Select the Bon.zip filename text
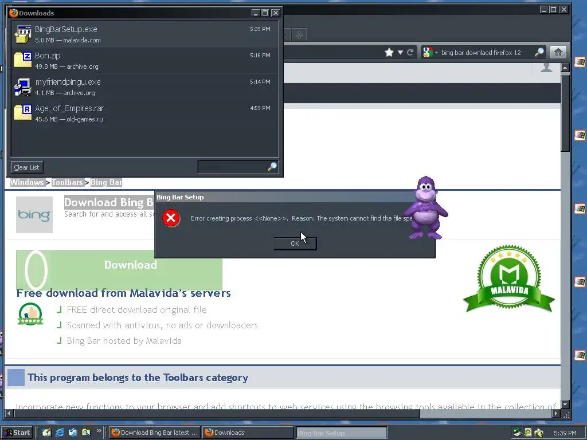 (x=48, y=56)
